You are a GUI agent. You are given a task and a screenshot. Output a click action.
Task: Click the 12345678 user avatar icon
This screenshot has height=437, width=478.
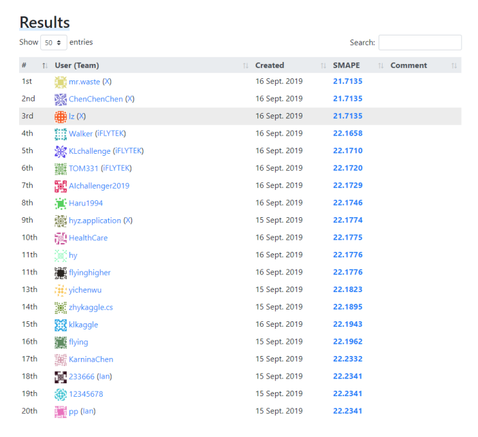[61, 394]
